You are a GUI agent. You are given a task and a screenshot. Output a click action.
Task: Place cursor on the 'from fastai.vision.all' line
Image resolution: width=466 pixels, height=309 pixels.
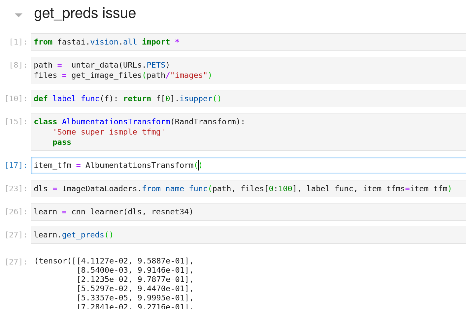coord(106,42)
